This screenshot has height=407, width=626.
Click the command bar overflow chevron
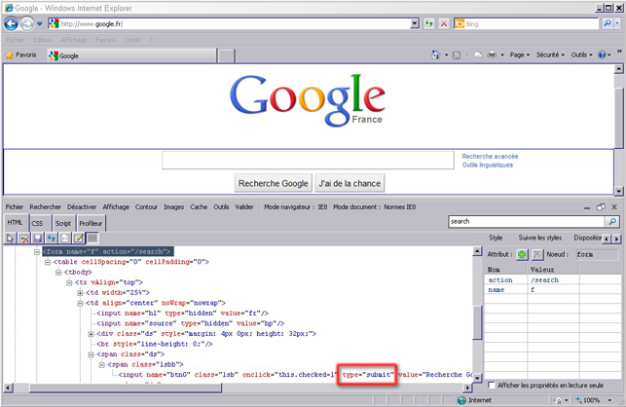[x=619, y=52]
